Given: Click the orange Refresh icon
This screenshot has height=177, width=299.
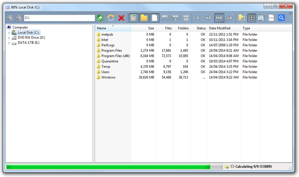Looking at the screenshot, I should click(111, 18).
